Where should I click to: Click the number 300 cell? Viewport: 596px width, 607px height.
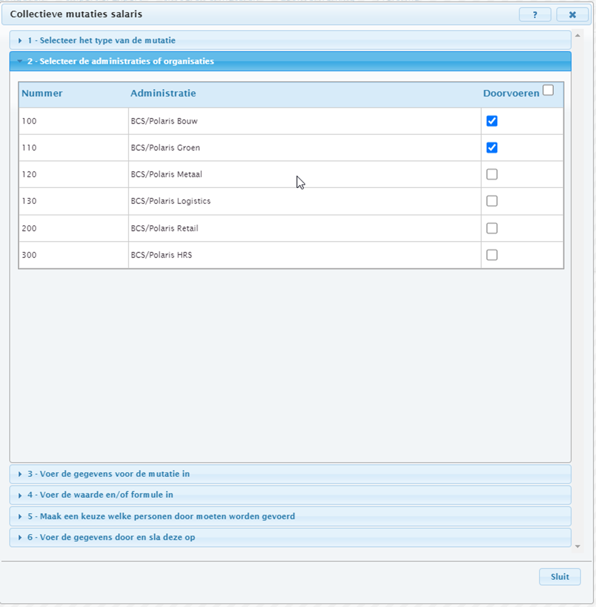click(74, 255)
